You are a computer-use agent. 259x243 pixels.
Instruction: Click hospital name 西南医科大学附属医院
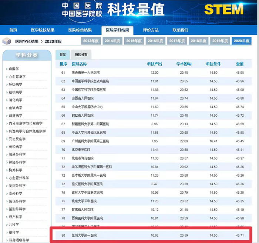coord(87,218)
